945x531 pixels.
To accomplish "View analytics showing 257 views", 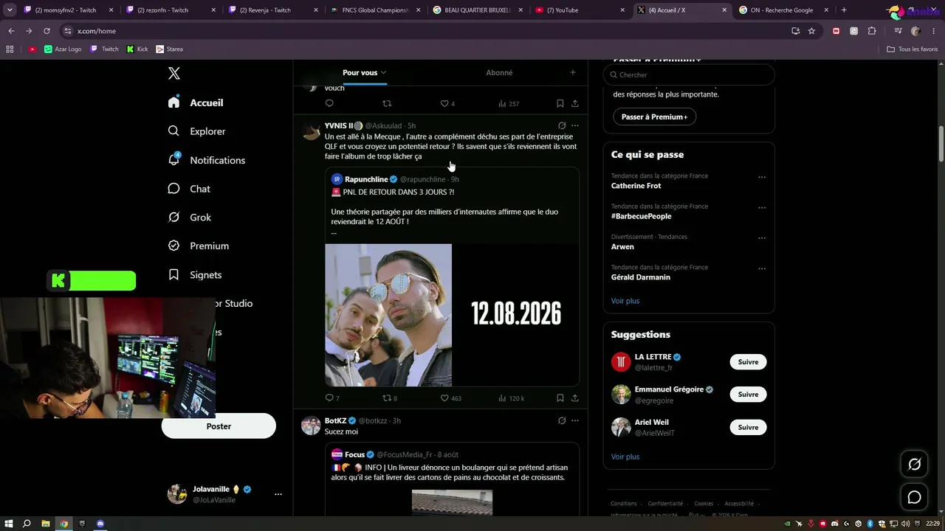I will click(509, 103).
